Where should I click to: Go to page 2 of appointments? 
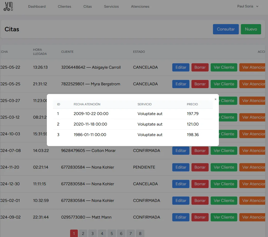point(83,233)
